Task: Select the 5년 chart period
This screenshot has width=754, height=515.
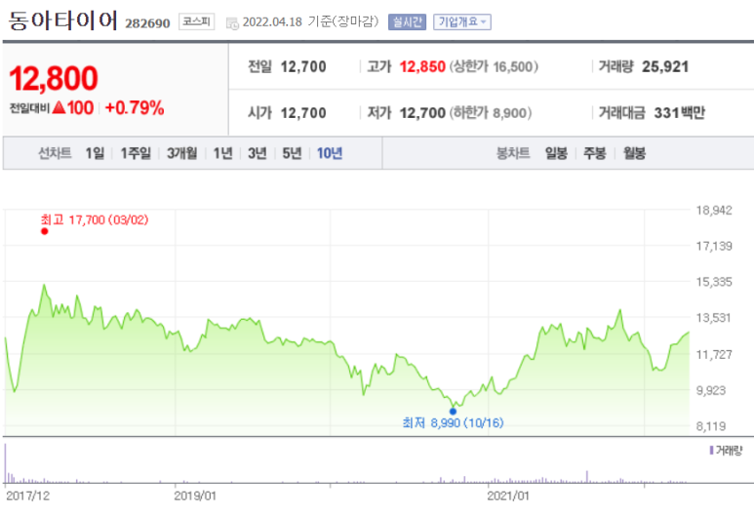Action: (292, 153)
